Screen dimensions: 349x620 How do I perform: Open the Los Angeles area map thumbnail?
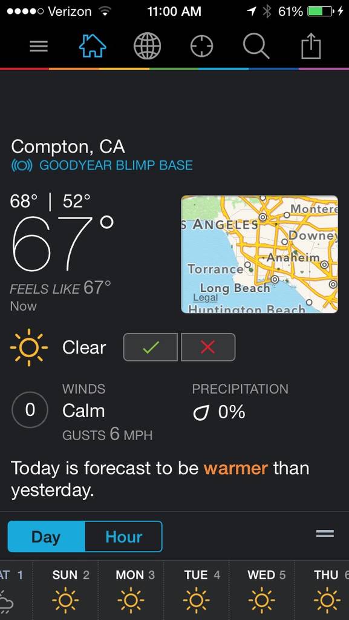tap(259, 254)
